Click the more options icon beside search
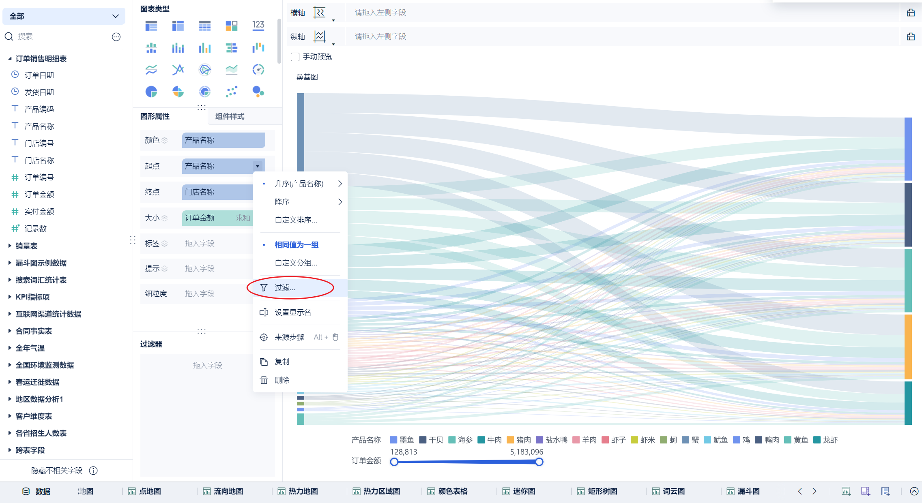The image size is (922, 503). click(116, 37)
